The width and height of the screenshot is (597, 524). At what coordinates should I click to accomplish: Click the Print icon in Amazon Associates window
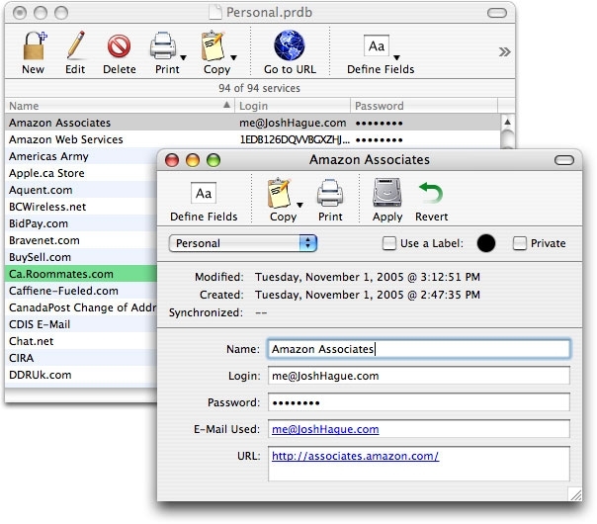click(330, 193)
